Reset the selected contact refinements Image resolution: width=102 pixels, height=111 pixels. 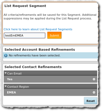tap(91, 101)
